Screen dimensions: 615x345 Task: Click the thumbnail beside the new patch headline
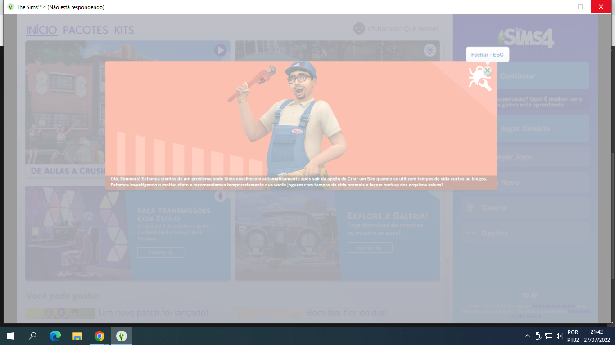click(x=60, y=313)
